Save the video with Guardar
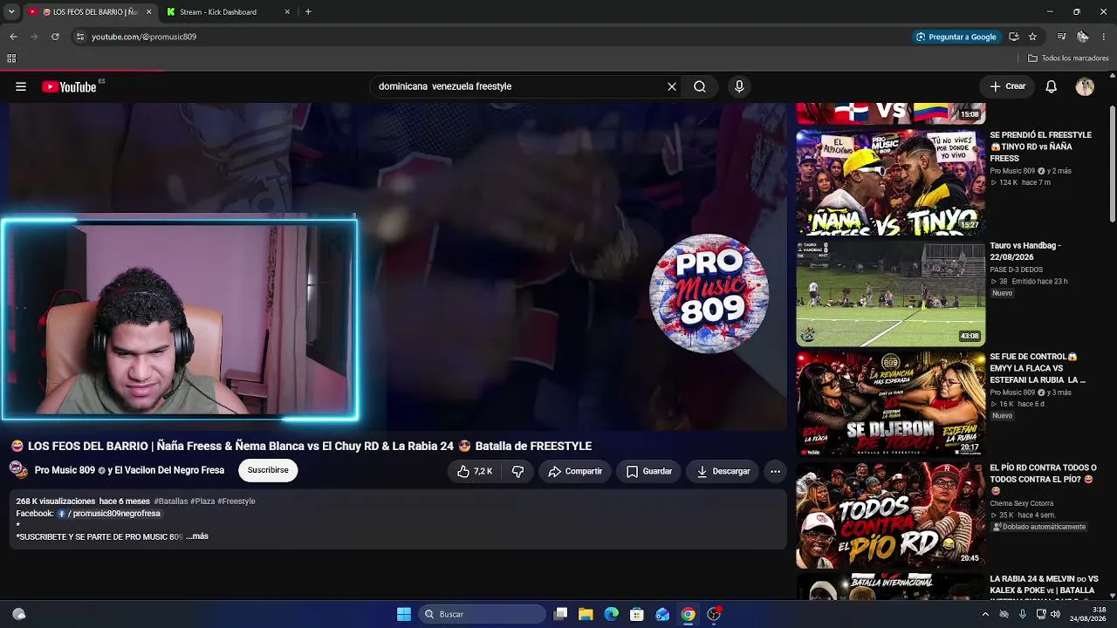Image resolution: width=1117 pixels, height=628 pixels. click(x=649, y=471)
